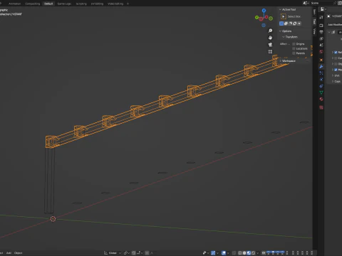Open the Global transform orientation dropdown
342x256 pixels.
tap(113, 253)
